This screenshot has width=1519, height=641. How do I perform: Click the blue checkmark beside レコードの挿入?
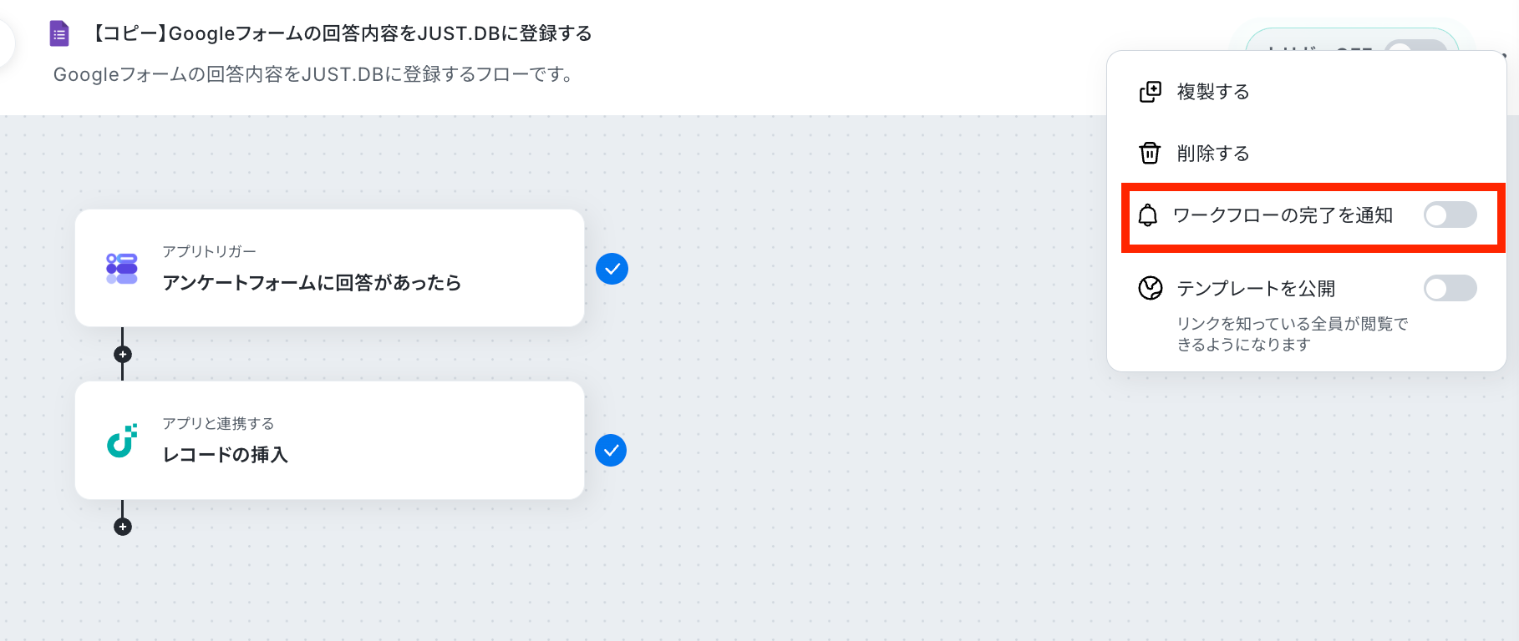coord(611,451)
